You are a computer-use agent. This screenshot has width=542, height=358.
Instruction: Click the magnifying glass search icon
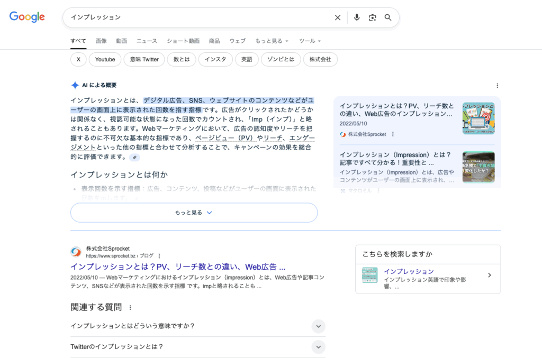click(388, 17)
